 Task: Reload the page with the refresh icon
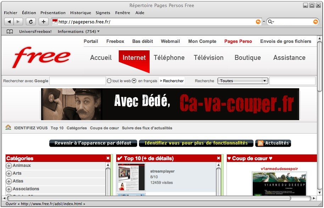click(30, 22)
